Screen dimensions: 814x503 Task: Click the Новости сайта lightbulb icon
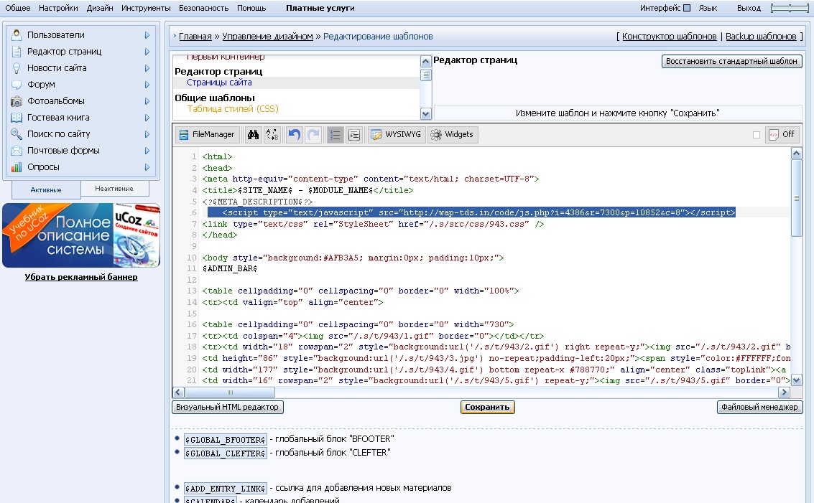point(17,68)
